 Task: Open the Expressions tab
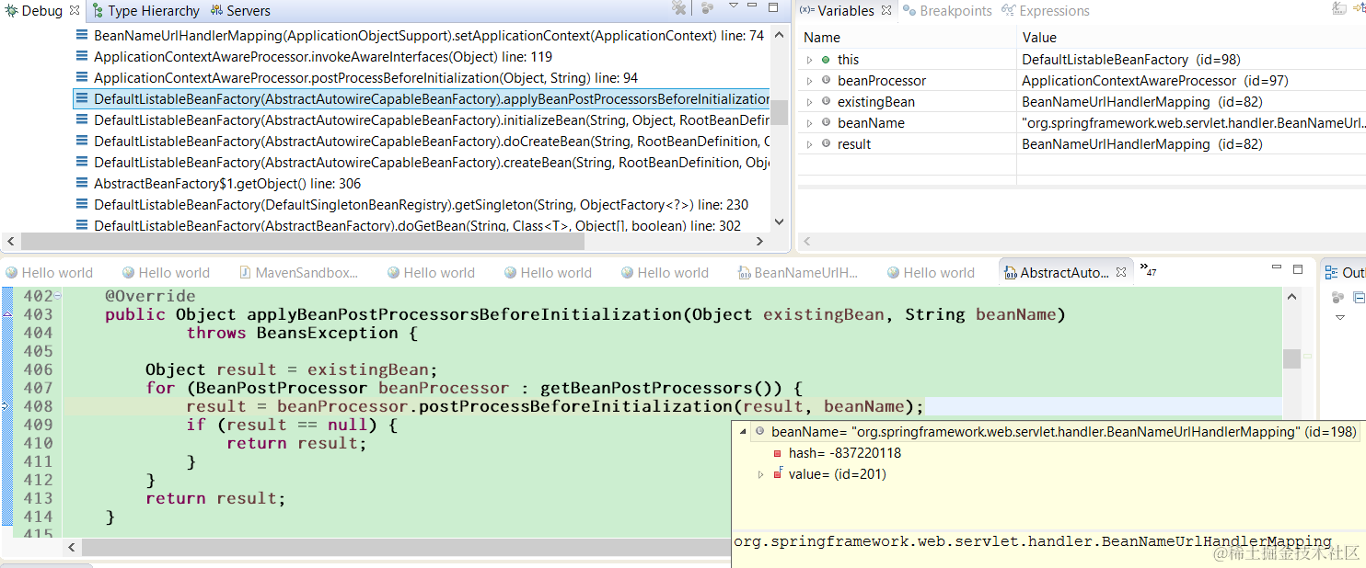point(1046,11)
